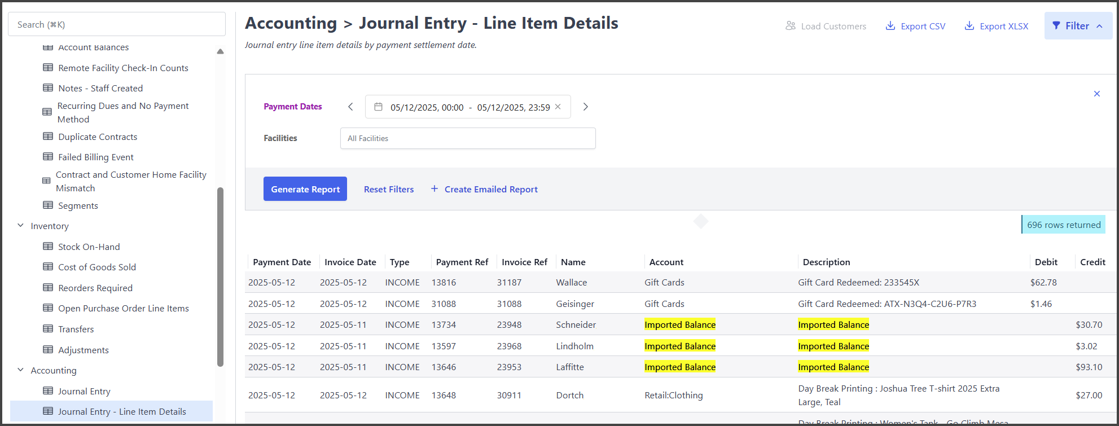Collapse the Accounting section
Viewport: 1119px width, 426px height.
pyautogui.click(x=21, y=370)
